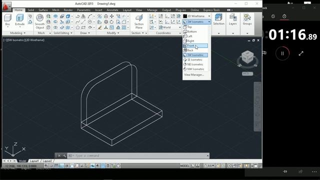Select the Move tool in Modify
The image size is (320, 180).
(x=112, y=16)
